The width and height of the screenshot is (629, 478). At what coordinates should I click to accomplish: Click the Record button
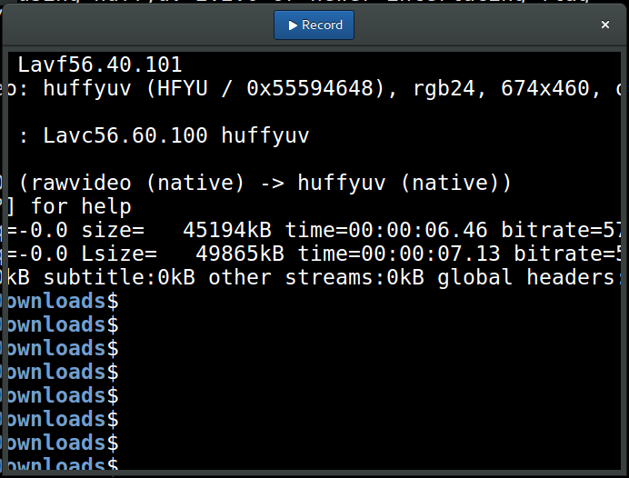314,25
